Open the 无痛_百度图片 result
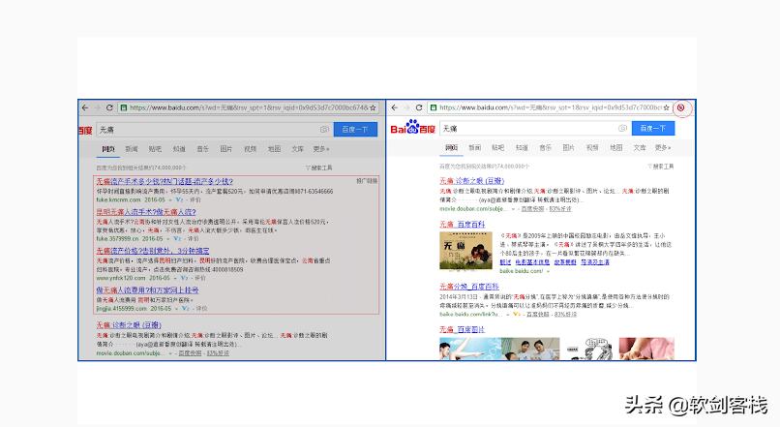The height and width of the screenshot is (427, 780). [x=463, y=329]
